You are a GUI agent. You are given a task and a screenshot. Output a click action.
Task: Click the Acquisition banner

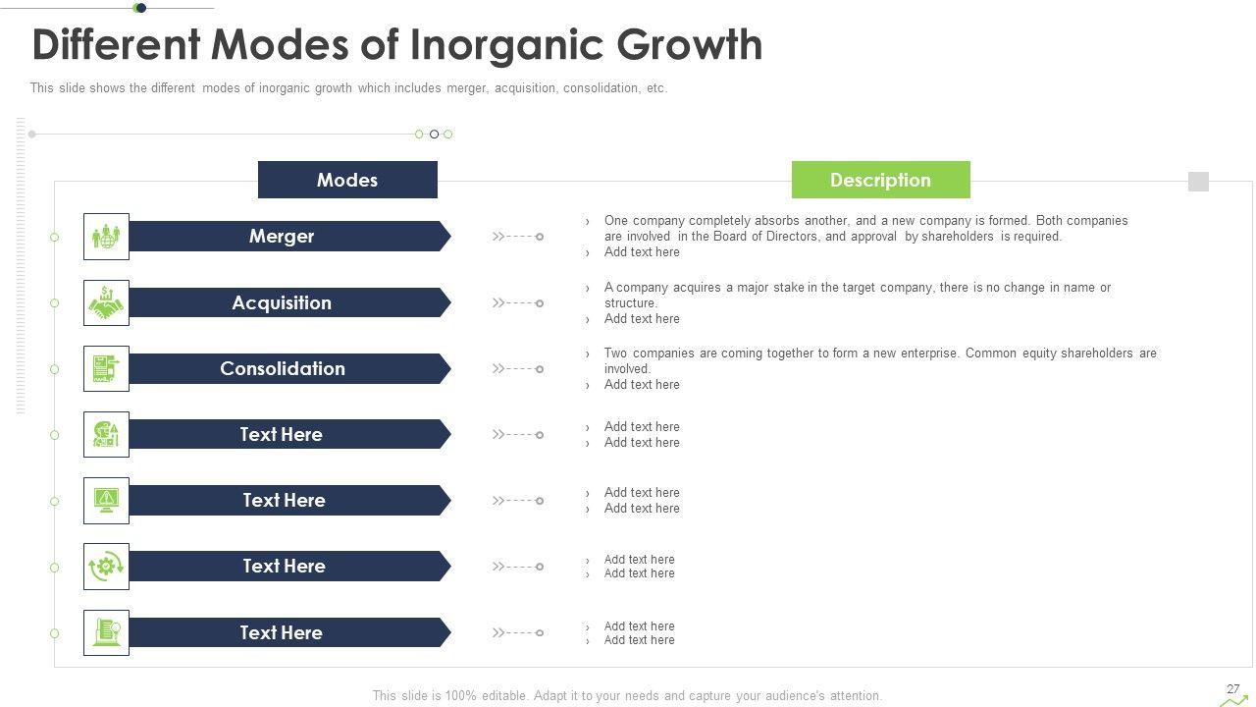pyautogui.click(x=285, y=303)
